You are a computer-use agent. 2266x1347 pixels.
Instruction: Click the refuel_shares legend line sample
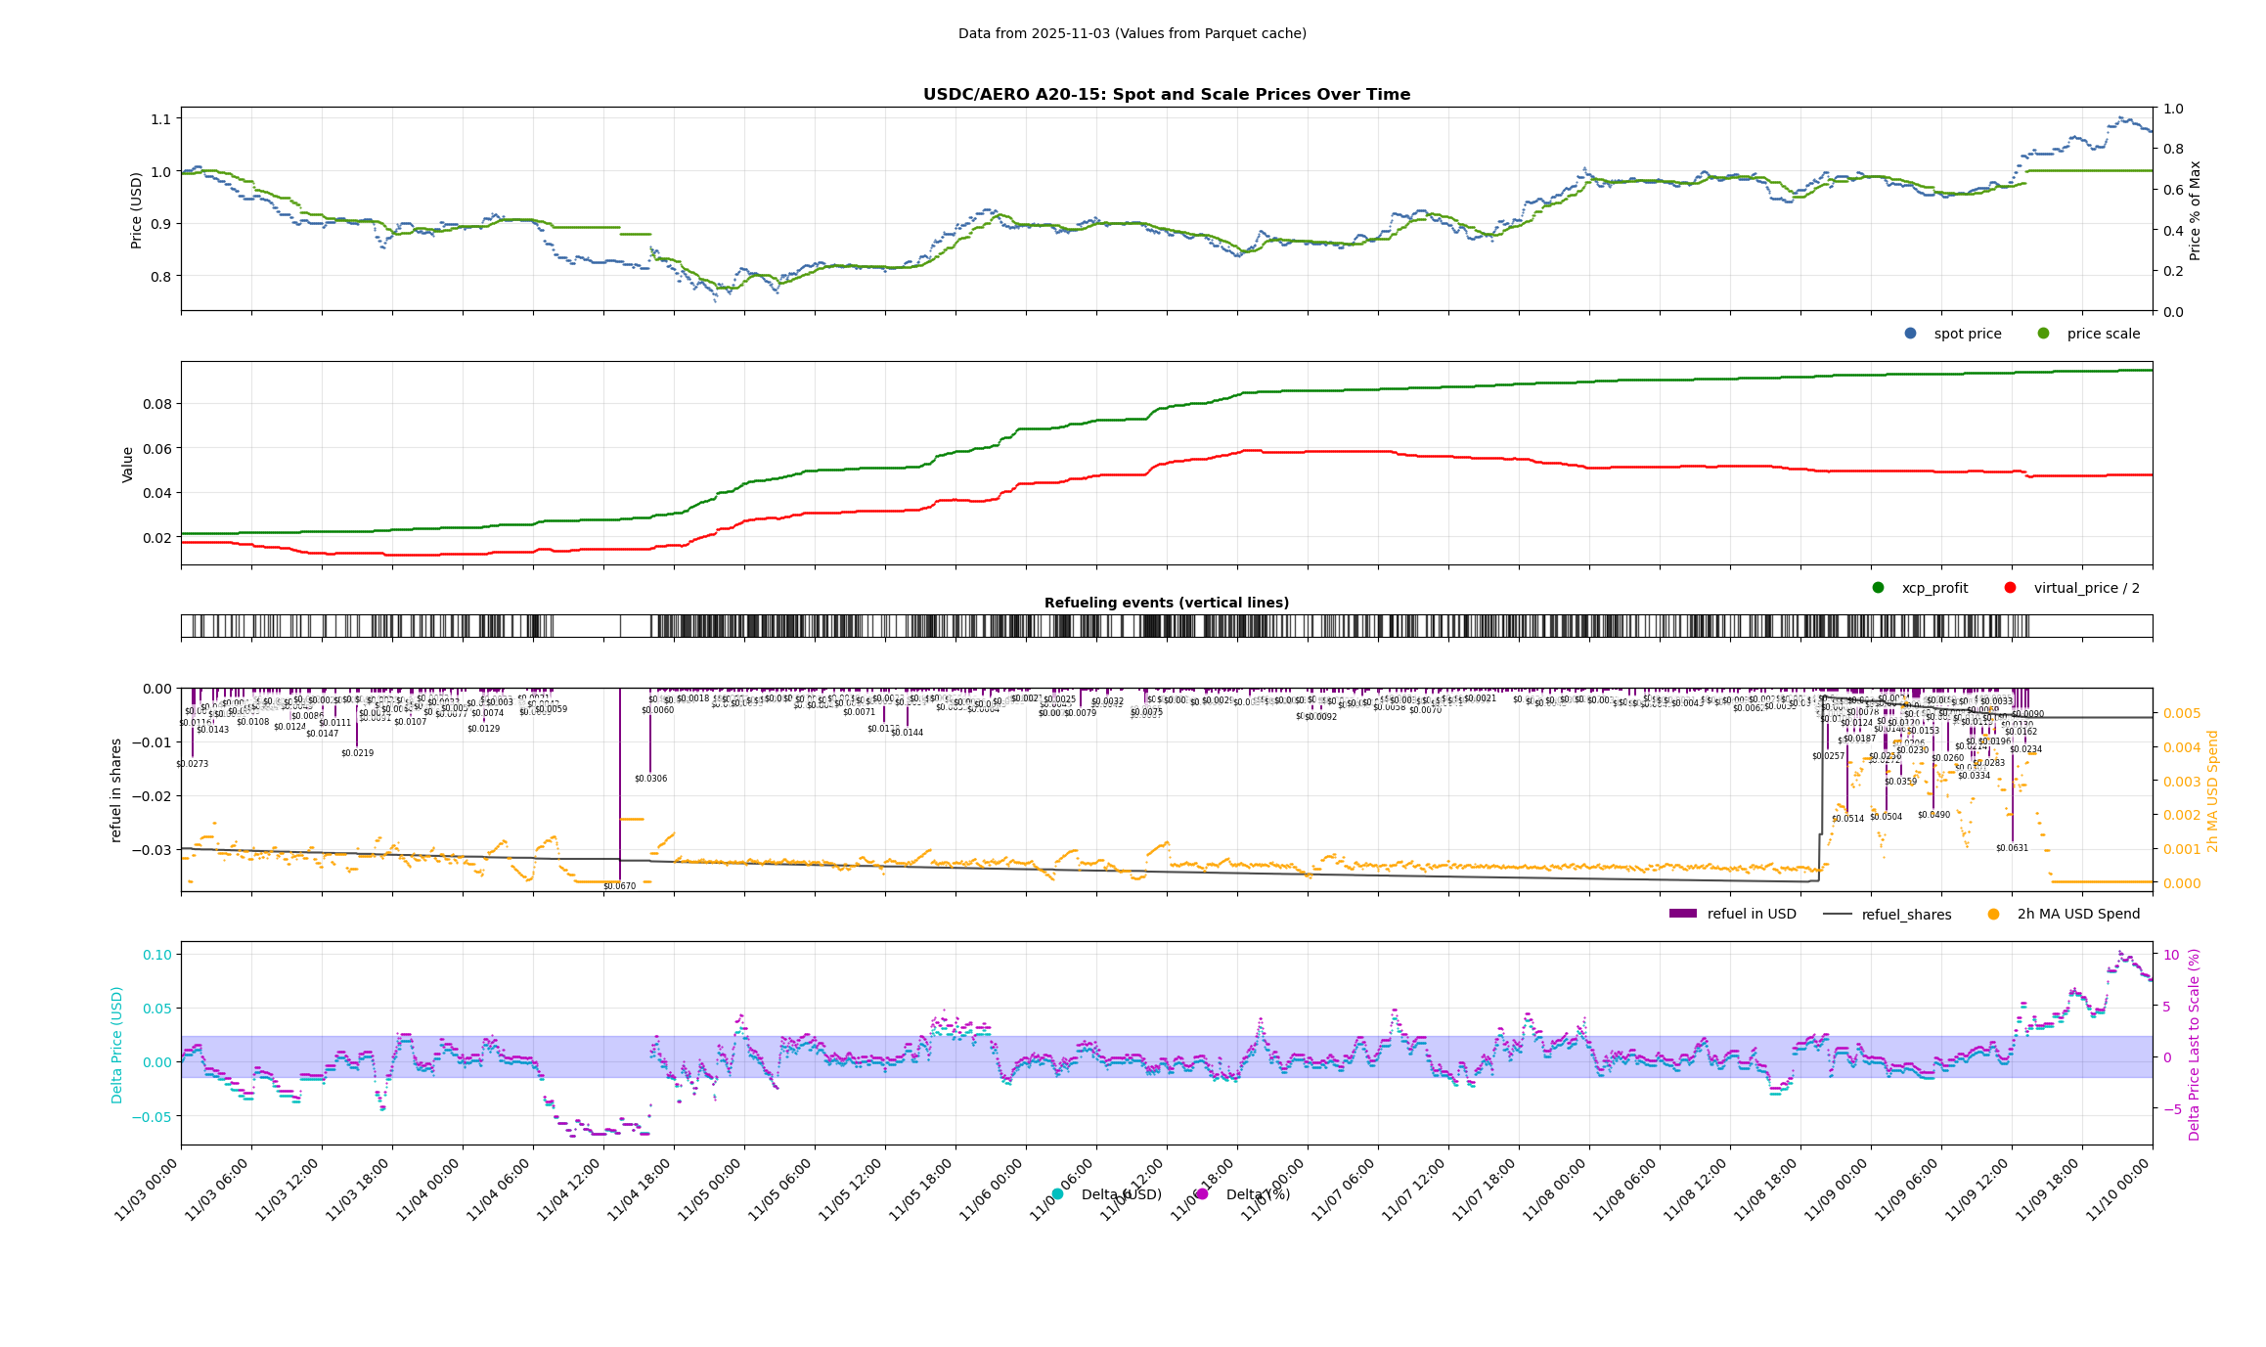(x=1838, y=915)
